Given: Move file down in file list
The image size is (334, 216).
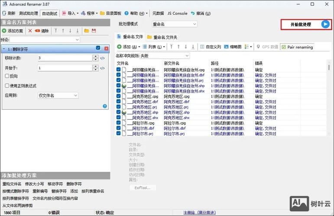Looking at the screenshot, I should (x=186, y=47).
